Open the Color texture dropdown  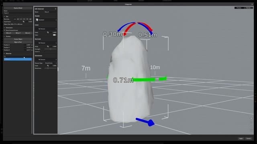(46, 29)
